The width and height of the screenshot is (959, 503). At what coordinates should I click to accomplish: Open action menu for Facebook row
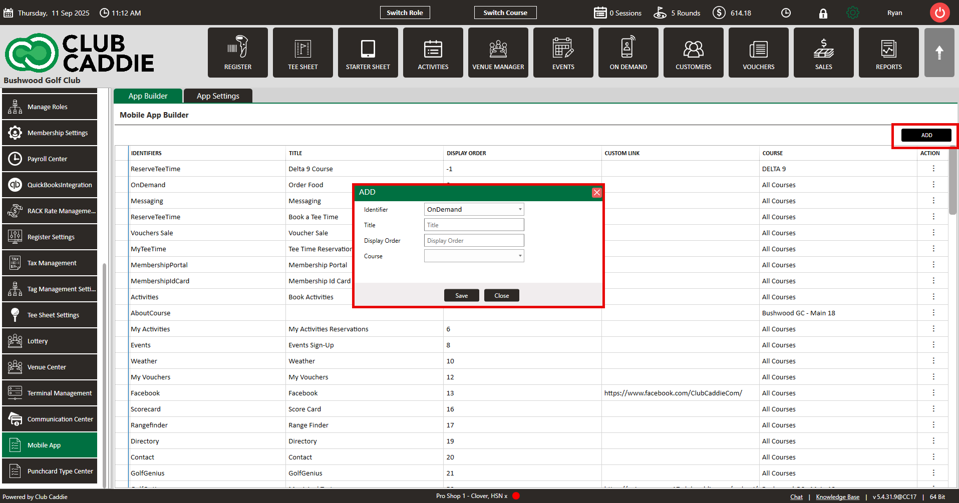(933, 393)
